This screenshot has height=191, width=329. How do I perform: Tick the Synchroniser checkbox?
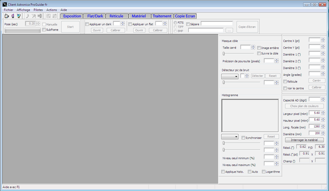[x=243, y=138]
